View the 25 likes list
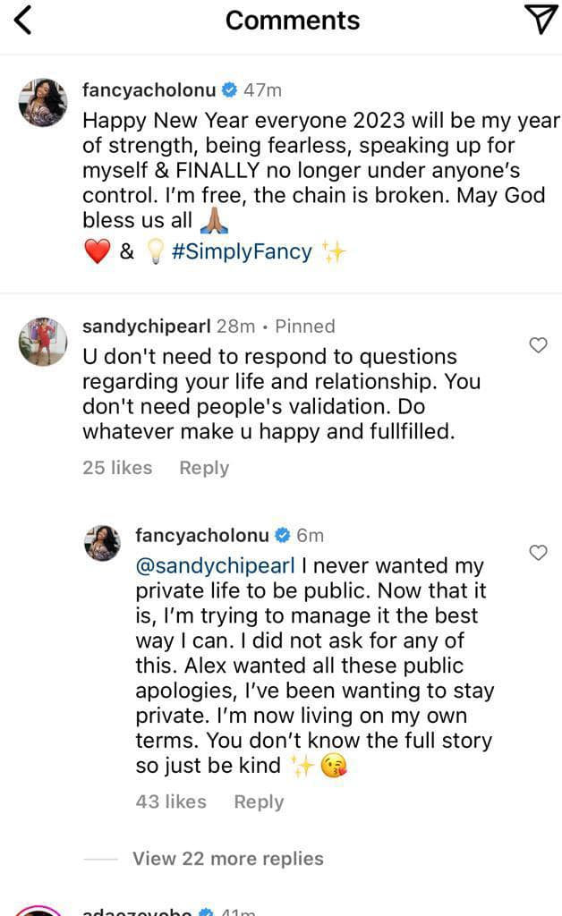562x916 pixels. coord(117,468)
